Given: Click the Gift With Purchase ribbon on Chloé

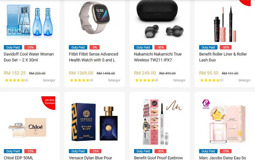Looking at the screenshot, I should [49, 102].
